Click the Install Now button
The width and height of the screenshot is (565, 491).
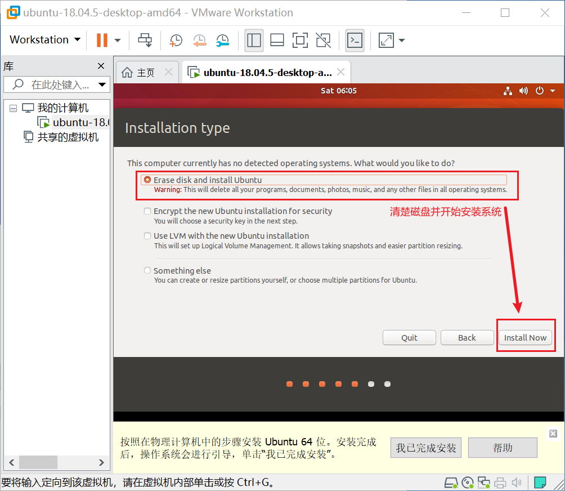pyautogui.click(x=526, y=337)
